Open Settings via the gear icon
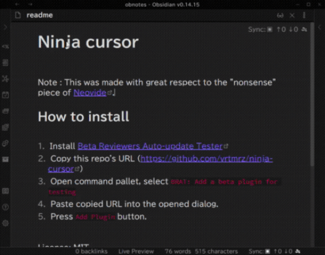This screenshot has height=255, width=325. (5, 223)
